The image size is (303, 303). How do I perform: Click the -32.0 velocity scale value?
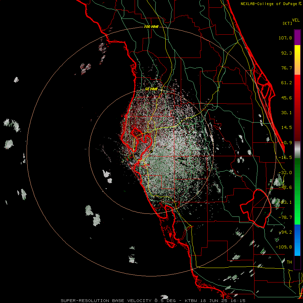(x=285, y=173)
